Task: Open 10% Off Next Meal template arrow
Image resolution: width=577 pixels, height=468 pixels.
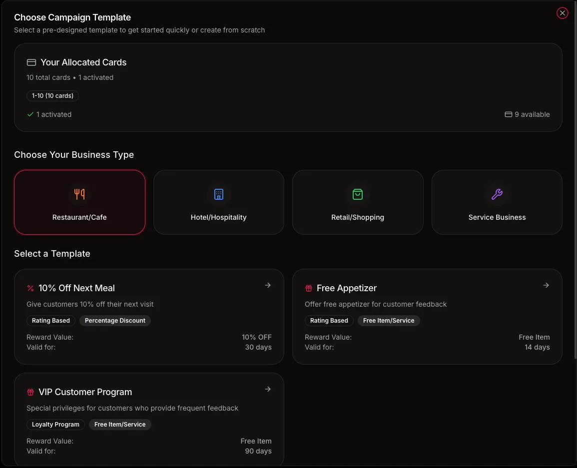Action: [x=268, y=285]
